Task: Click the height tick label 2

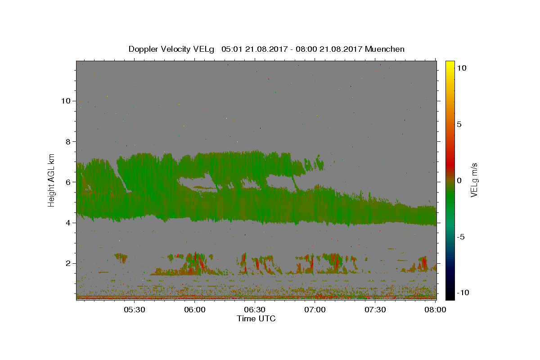Action: click(x=68, y=263)
